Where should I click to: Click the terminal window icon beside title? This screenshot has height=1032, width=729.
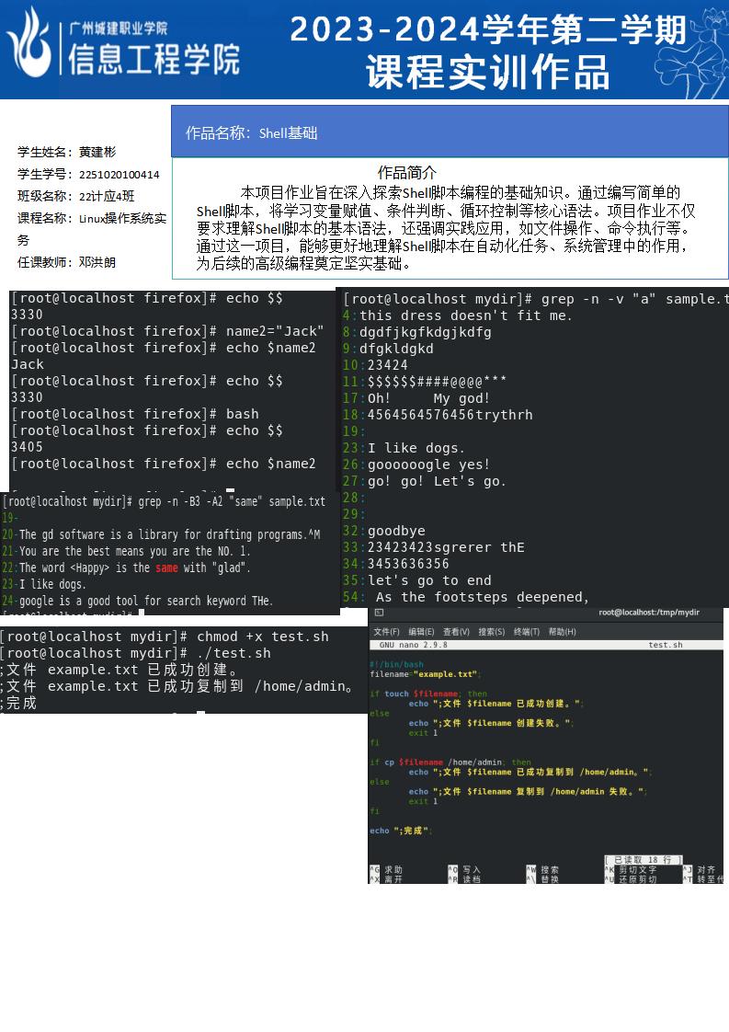(x=379, y=613)
